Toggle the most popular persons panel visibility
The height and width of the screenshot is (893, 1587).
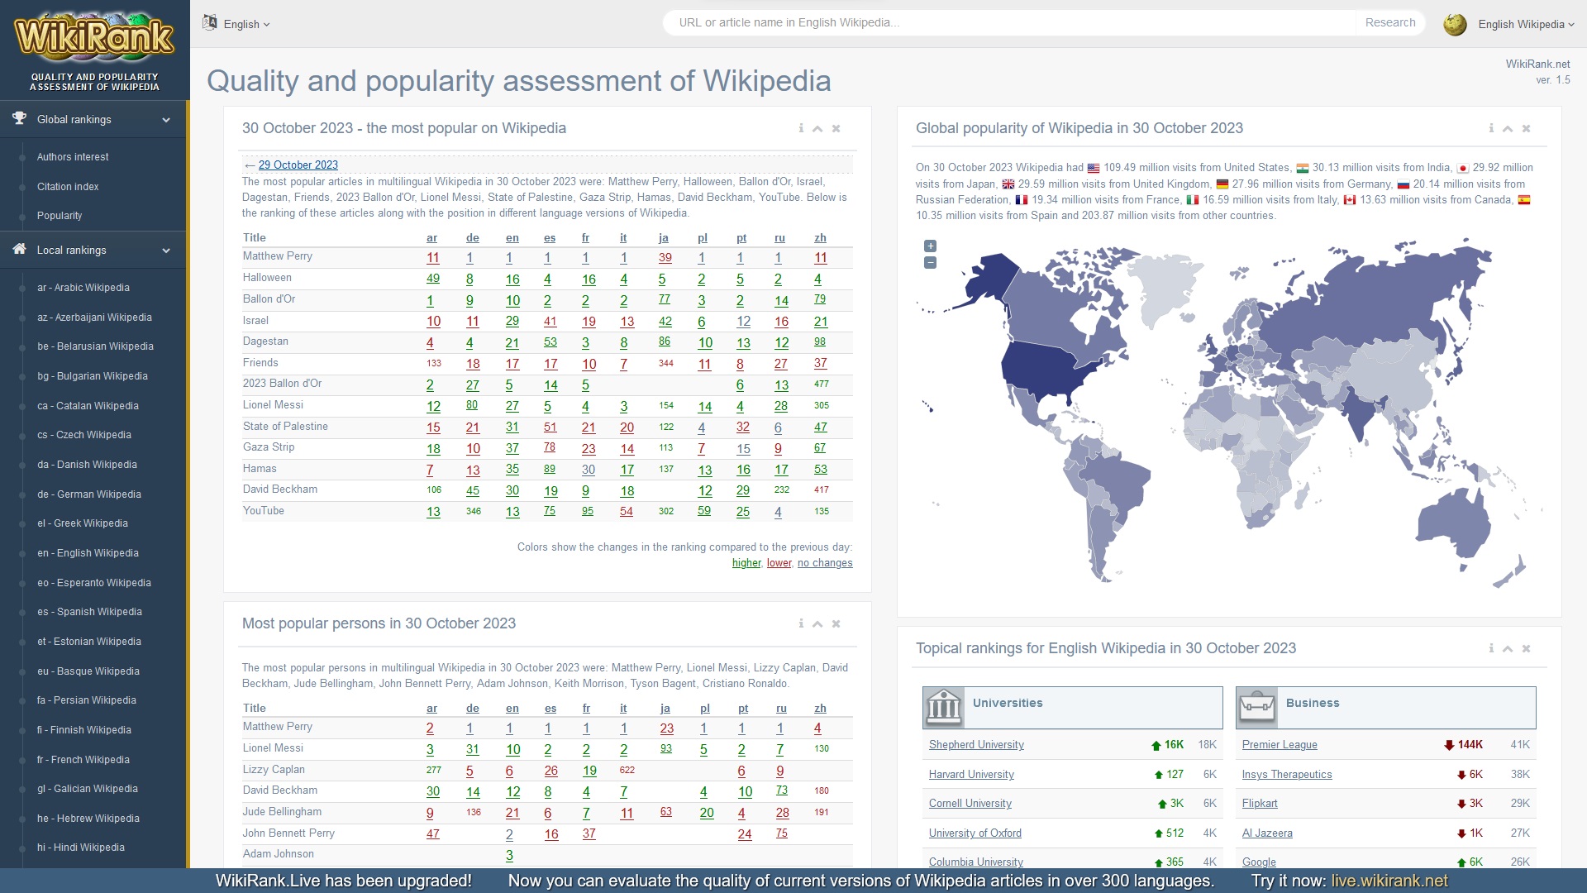point(818,623)
